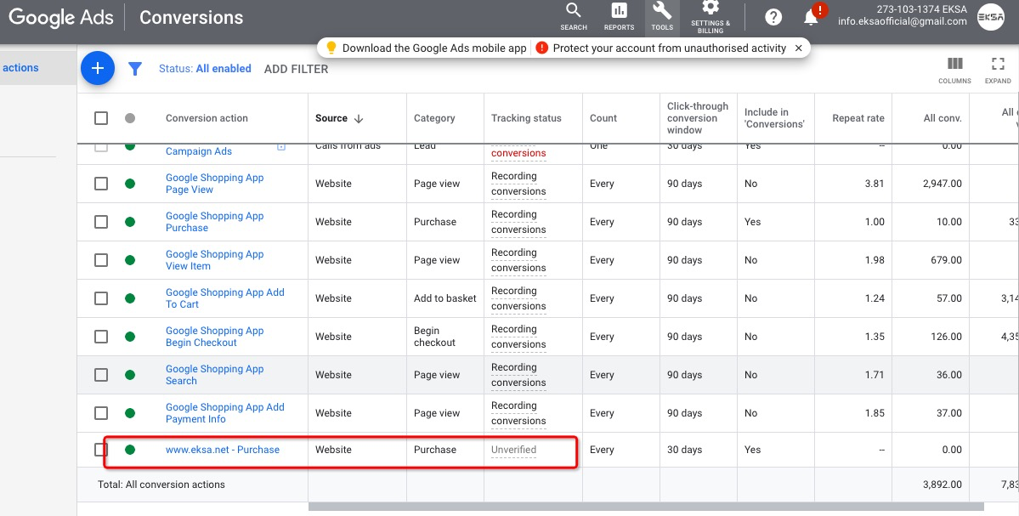
Task: Open the Help question mark icon
Action: coord(773,17)
